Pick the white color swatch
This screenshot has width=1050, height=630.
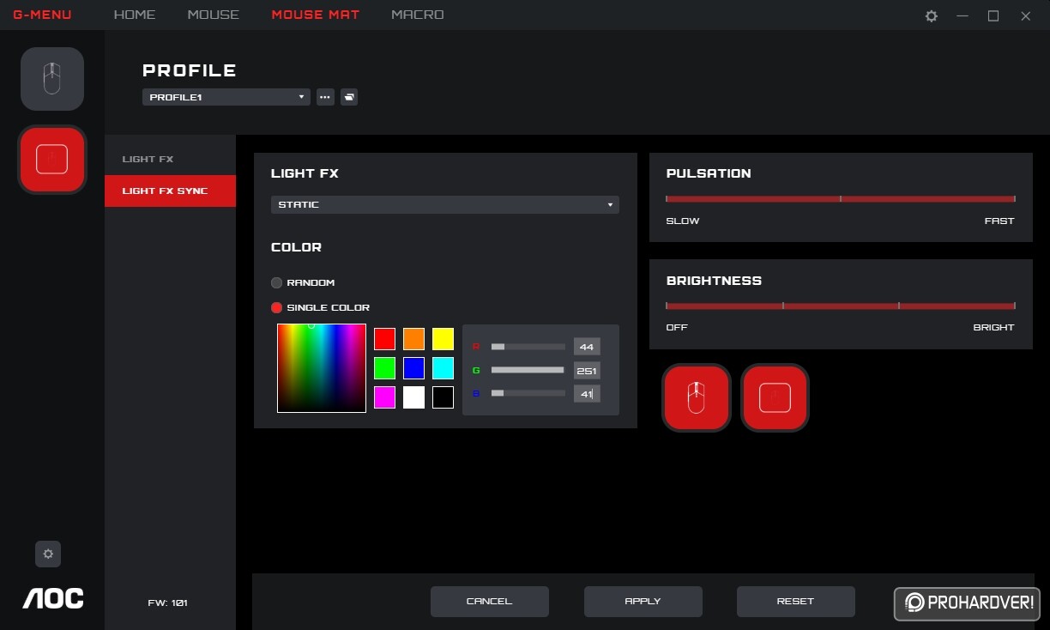tap(413, 397)
